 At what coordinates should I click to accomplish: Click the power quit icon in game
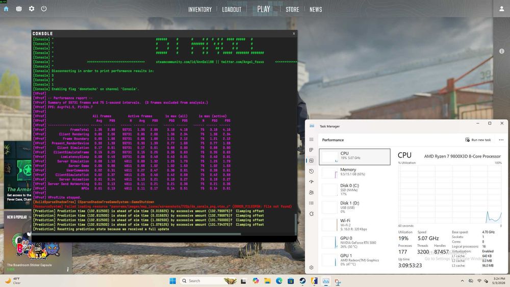(x=44, y=9)
